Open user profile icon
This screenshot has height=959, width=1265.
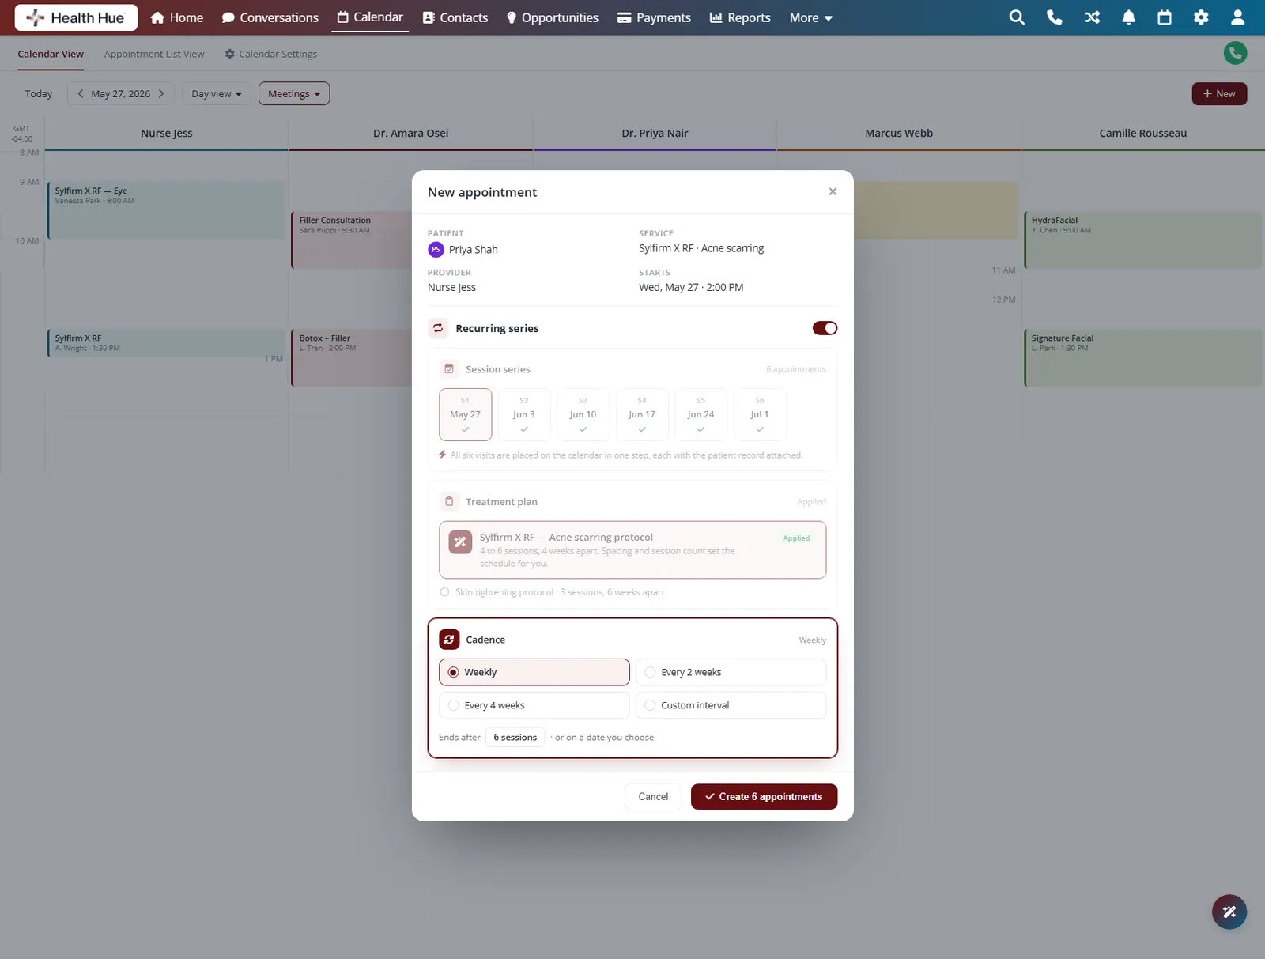click(1237, 17)
